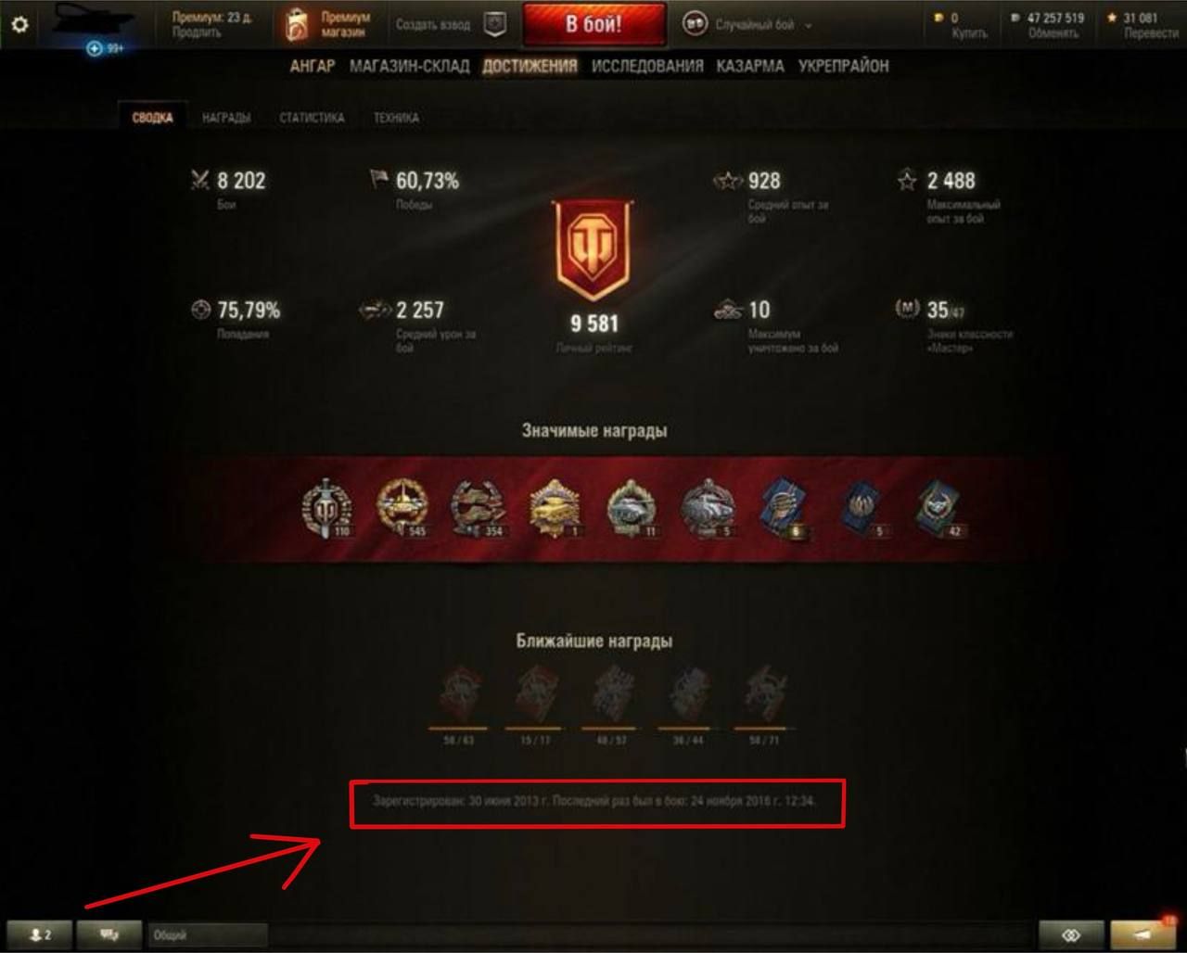This screenshot has width=1187, height=953.
Task: Open the settings gear menu
Action: pos(19,24)
